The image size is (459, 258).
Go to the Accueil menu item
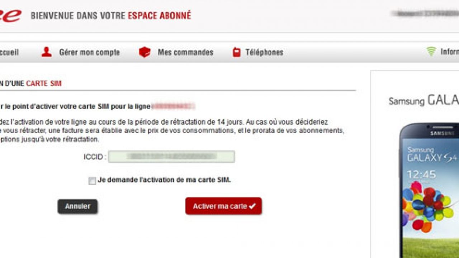[x=9, y=52]
